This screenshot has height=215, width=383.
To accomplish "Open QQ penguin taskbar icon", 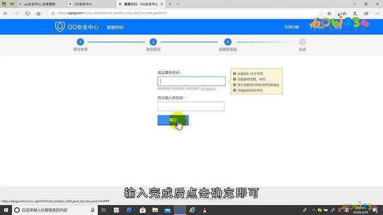I will tap(205, 210).
